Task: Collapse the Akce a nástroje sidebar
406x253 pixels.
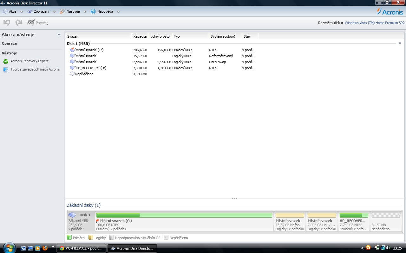Action: [59, 34]
